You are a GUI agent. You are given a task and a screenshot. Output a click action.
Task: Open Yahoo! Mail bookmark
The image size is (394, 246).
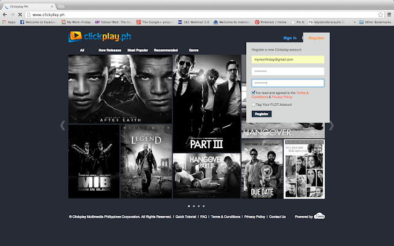click(113, 22)
